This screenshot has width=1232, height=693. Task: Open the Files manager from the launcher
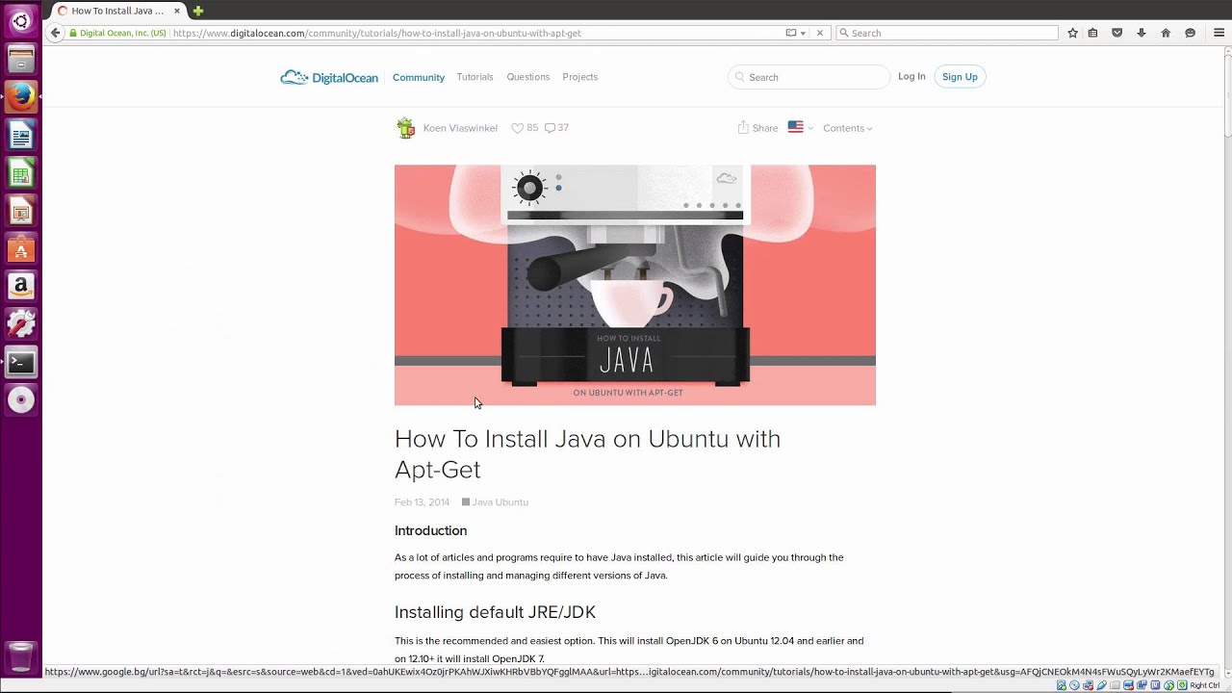click(x=20, y=59)
